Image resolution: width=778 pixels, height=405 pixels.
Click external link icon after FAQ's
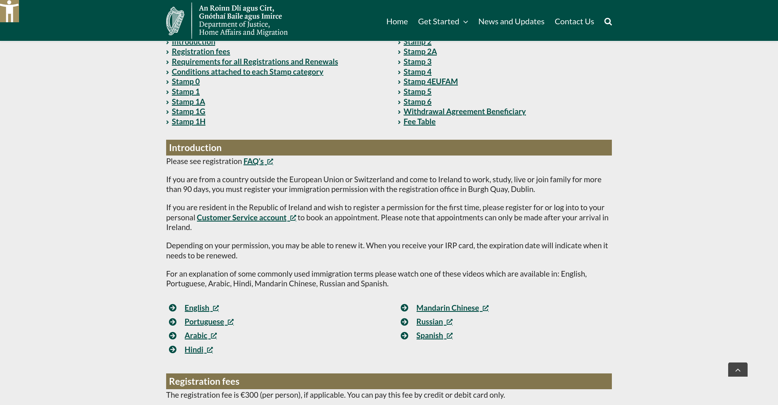[270, 162]
